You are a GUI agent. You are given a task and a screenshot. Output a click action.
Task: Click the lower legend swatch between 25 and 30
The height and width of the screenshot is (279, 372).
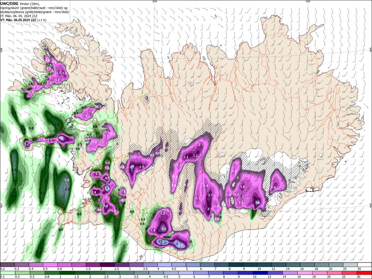click(350, 273)
